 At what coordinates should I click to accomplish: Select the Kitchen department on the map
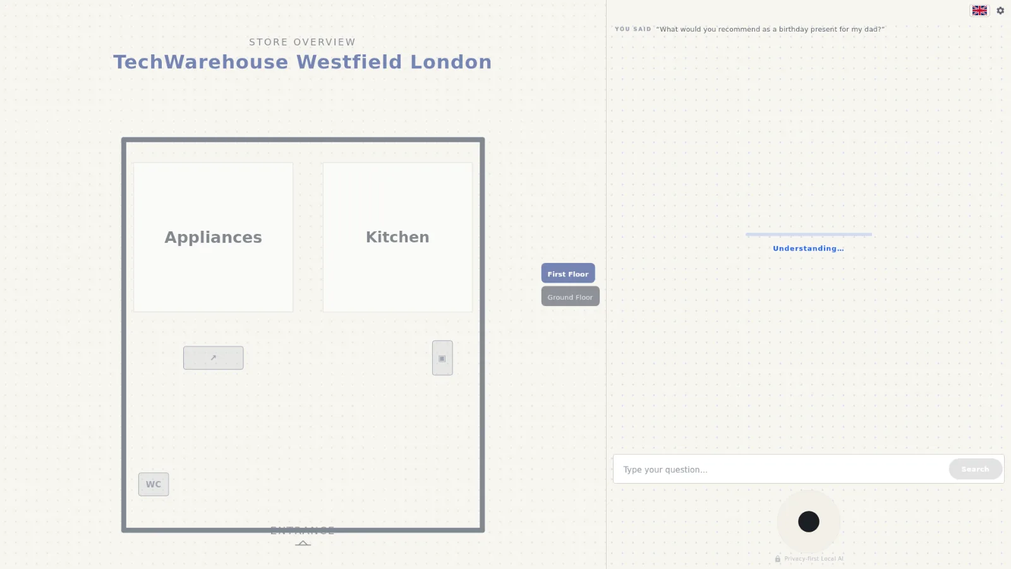coord(397,237)
